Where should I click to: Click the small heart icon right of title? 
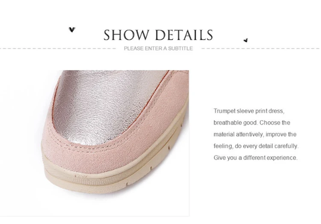246,40
